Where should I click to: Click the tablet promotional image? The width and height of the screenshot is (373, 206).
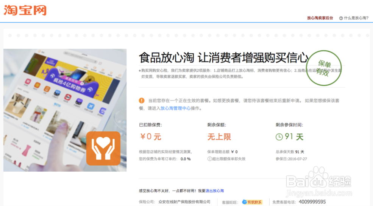[65, 110]
